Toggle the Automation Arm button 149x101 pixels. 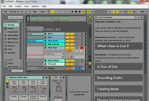[89, 12]
